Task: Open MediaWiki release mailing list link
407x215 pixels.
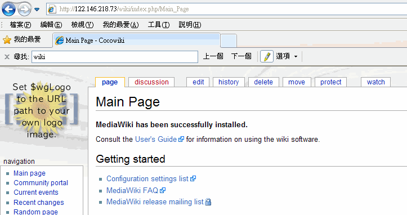Action: point(155,201)
